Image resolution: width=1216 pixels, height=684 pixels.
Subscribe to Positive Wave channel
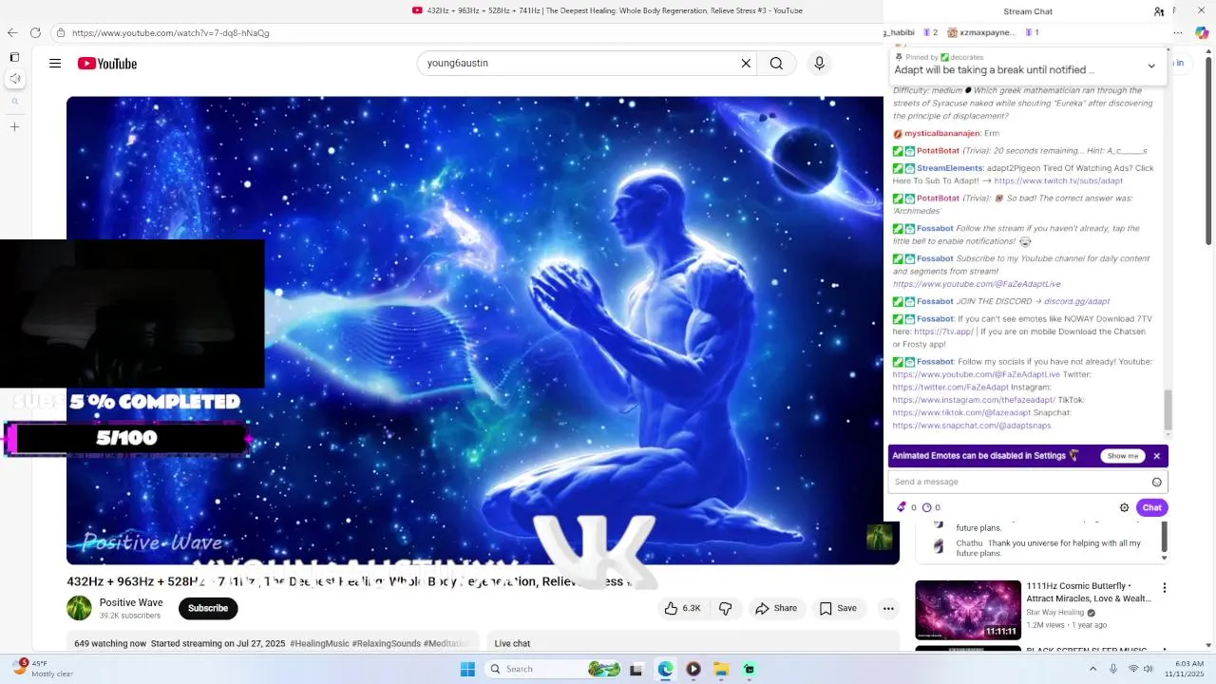pyautogui.click(x=208, y=608)
